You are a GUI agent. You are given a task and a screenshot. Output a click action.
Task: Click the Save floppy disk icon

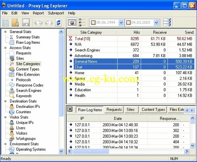[26, 23]
